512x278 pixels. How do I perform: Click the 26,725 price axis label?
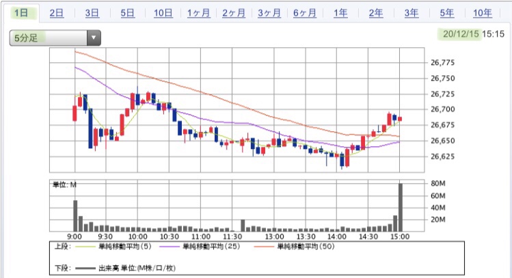(x=442, y=94)
